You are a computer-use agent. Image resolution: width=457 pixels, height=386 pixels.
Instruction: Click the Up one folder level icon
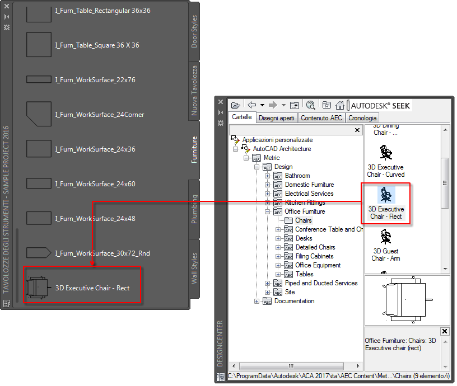(x=295, y=105)
